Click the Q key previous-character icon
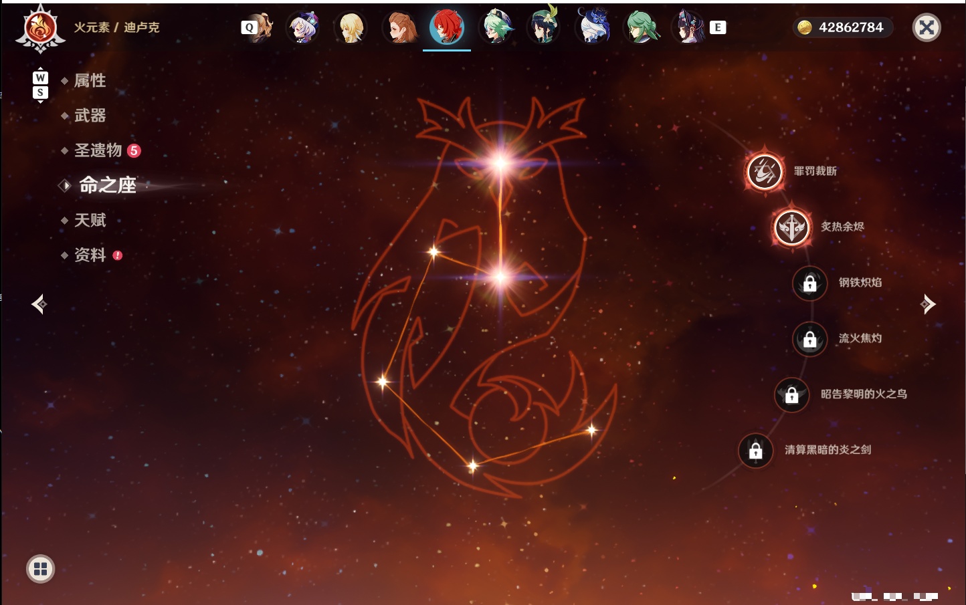This screenshot has height=605, width=966. [249, 27]
